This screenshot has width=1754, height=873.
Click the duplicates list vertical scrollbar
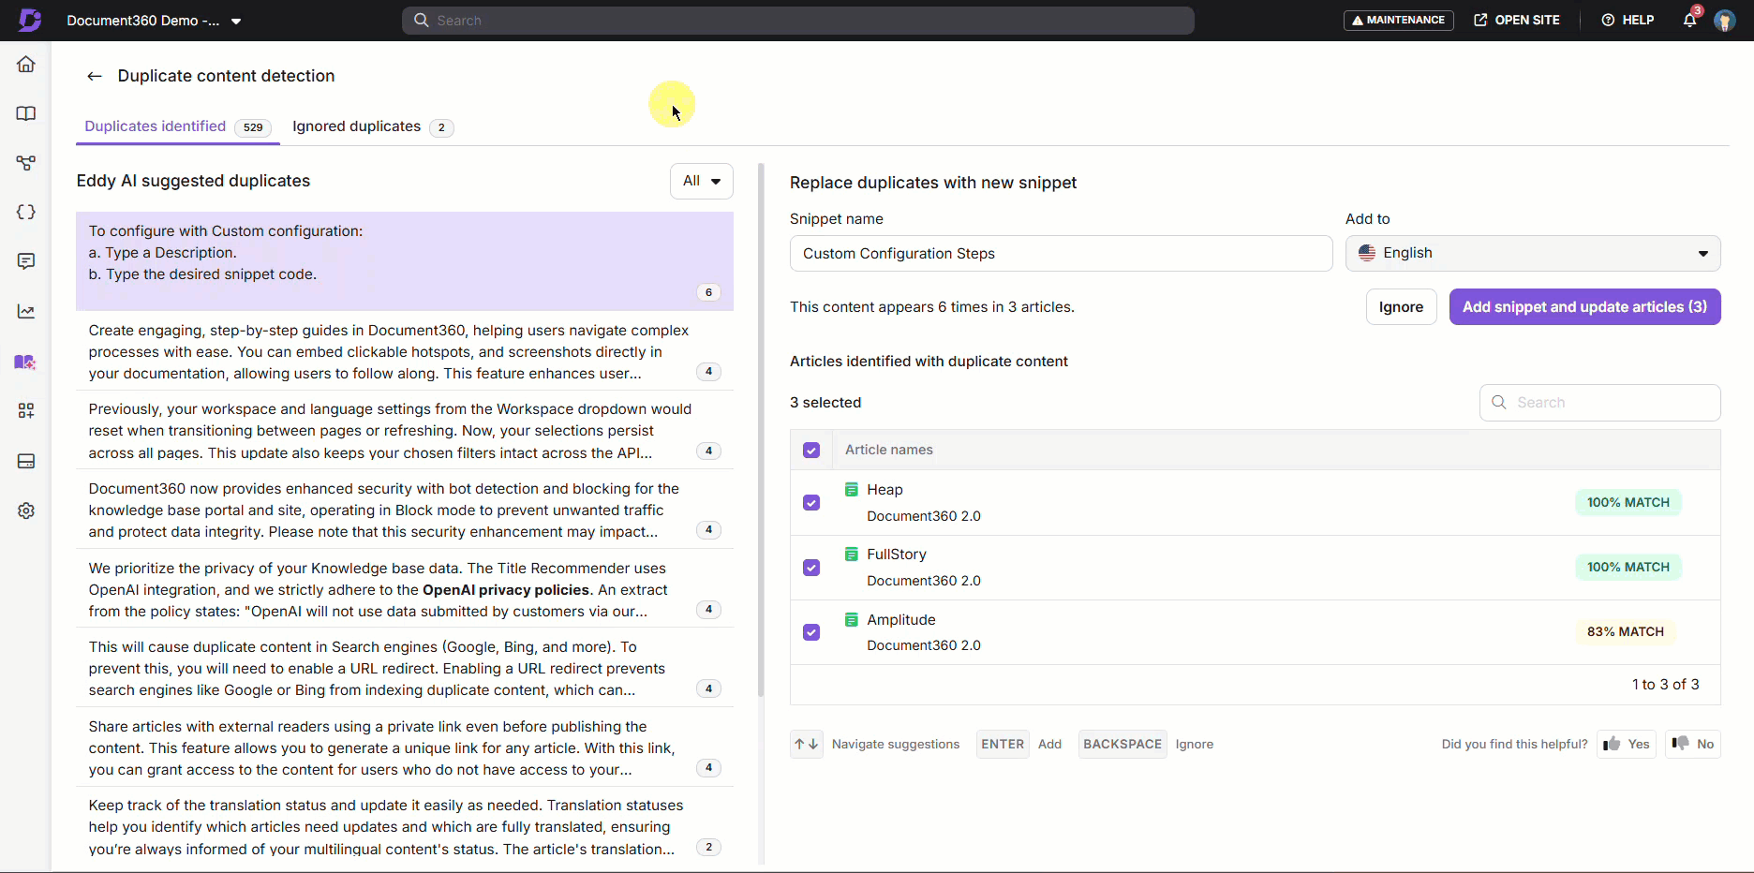(x=761, y=431)
